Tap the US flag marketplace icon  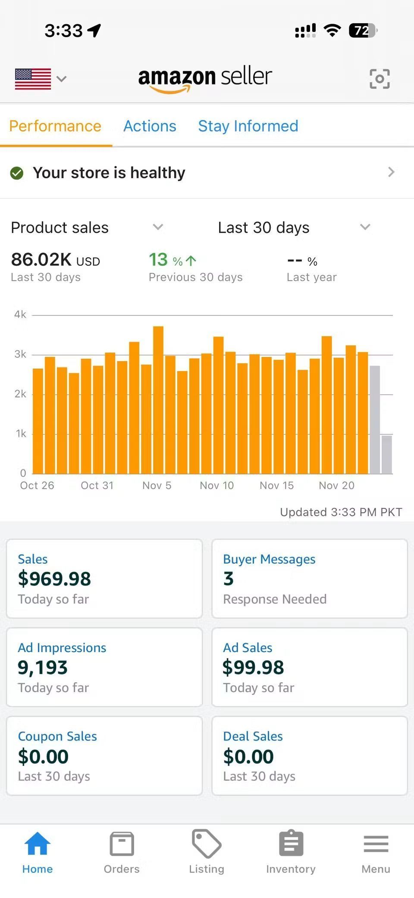[x=33, y=79]
